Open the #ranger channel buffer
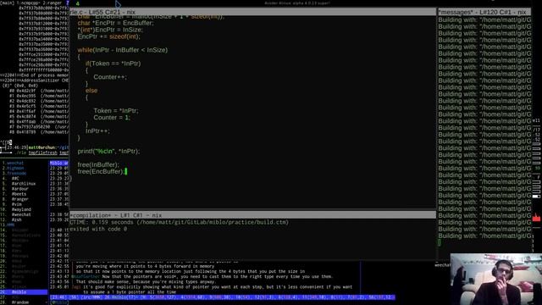 (19, 199)
